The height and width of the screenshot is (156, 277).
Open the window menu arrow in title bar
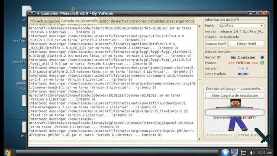(x=32, y=13)
